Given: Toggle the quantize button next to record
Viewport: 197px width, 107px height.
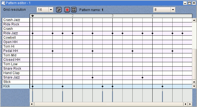Looking at the screenshot, I should coord(74,10).
